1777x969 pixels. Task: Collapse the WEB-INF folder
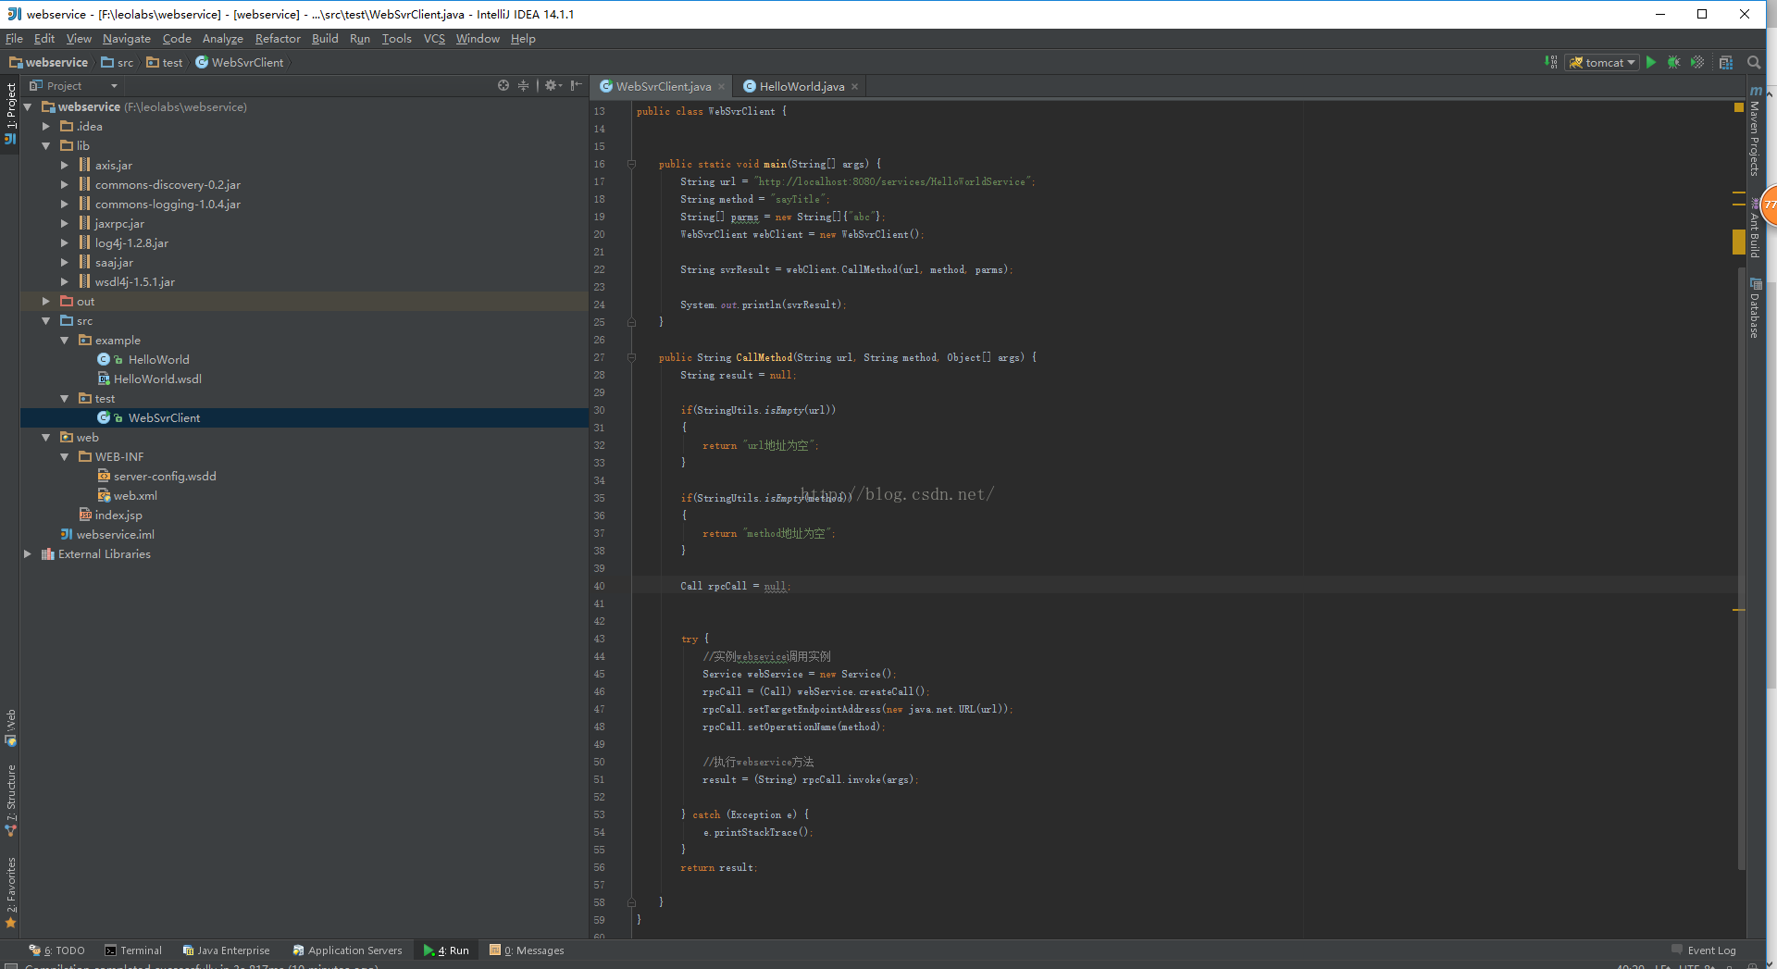click(65, 457)
